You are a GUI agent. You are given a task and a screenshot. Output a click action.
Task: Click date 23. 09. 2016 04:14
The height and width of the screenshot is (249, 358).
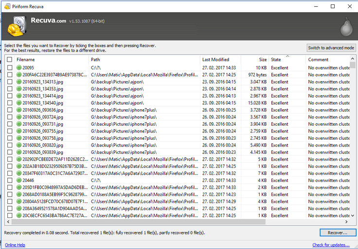click(x=219, y=89)
